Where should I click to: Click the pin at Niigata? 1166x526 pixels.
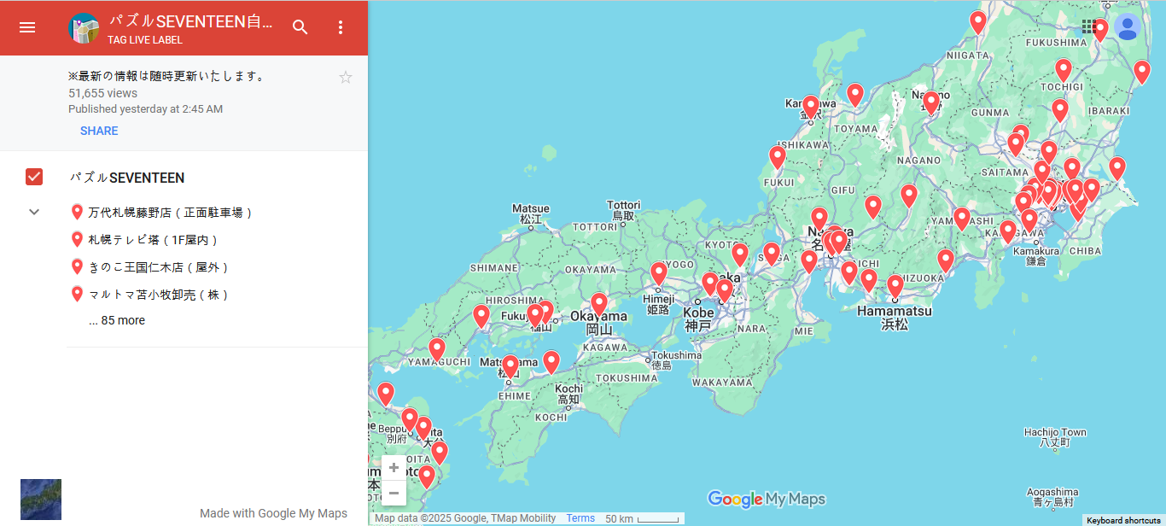click(978, 23)
